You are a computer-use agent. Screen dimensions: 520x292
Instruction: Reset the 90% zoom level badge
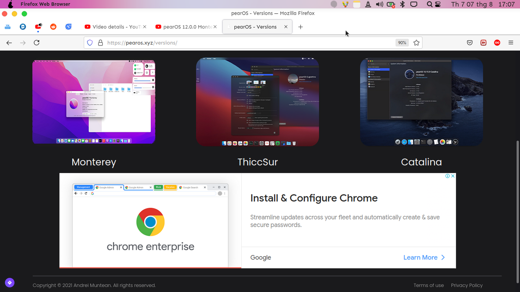[x=402, y=43]
